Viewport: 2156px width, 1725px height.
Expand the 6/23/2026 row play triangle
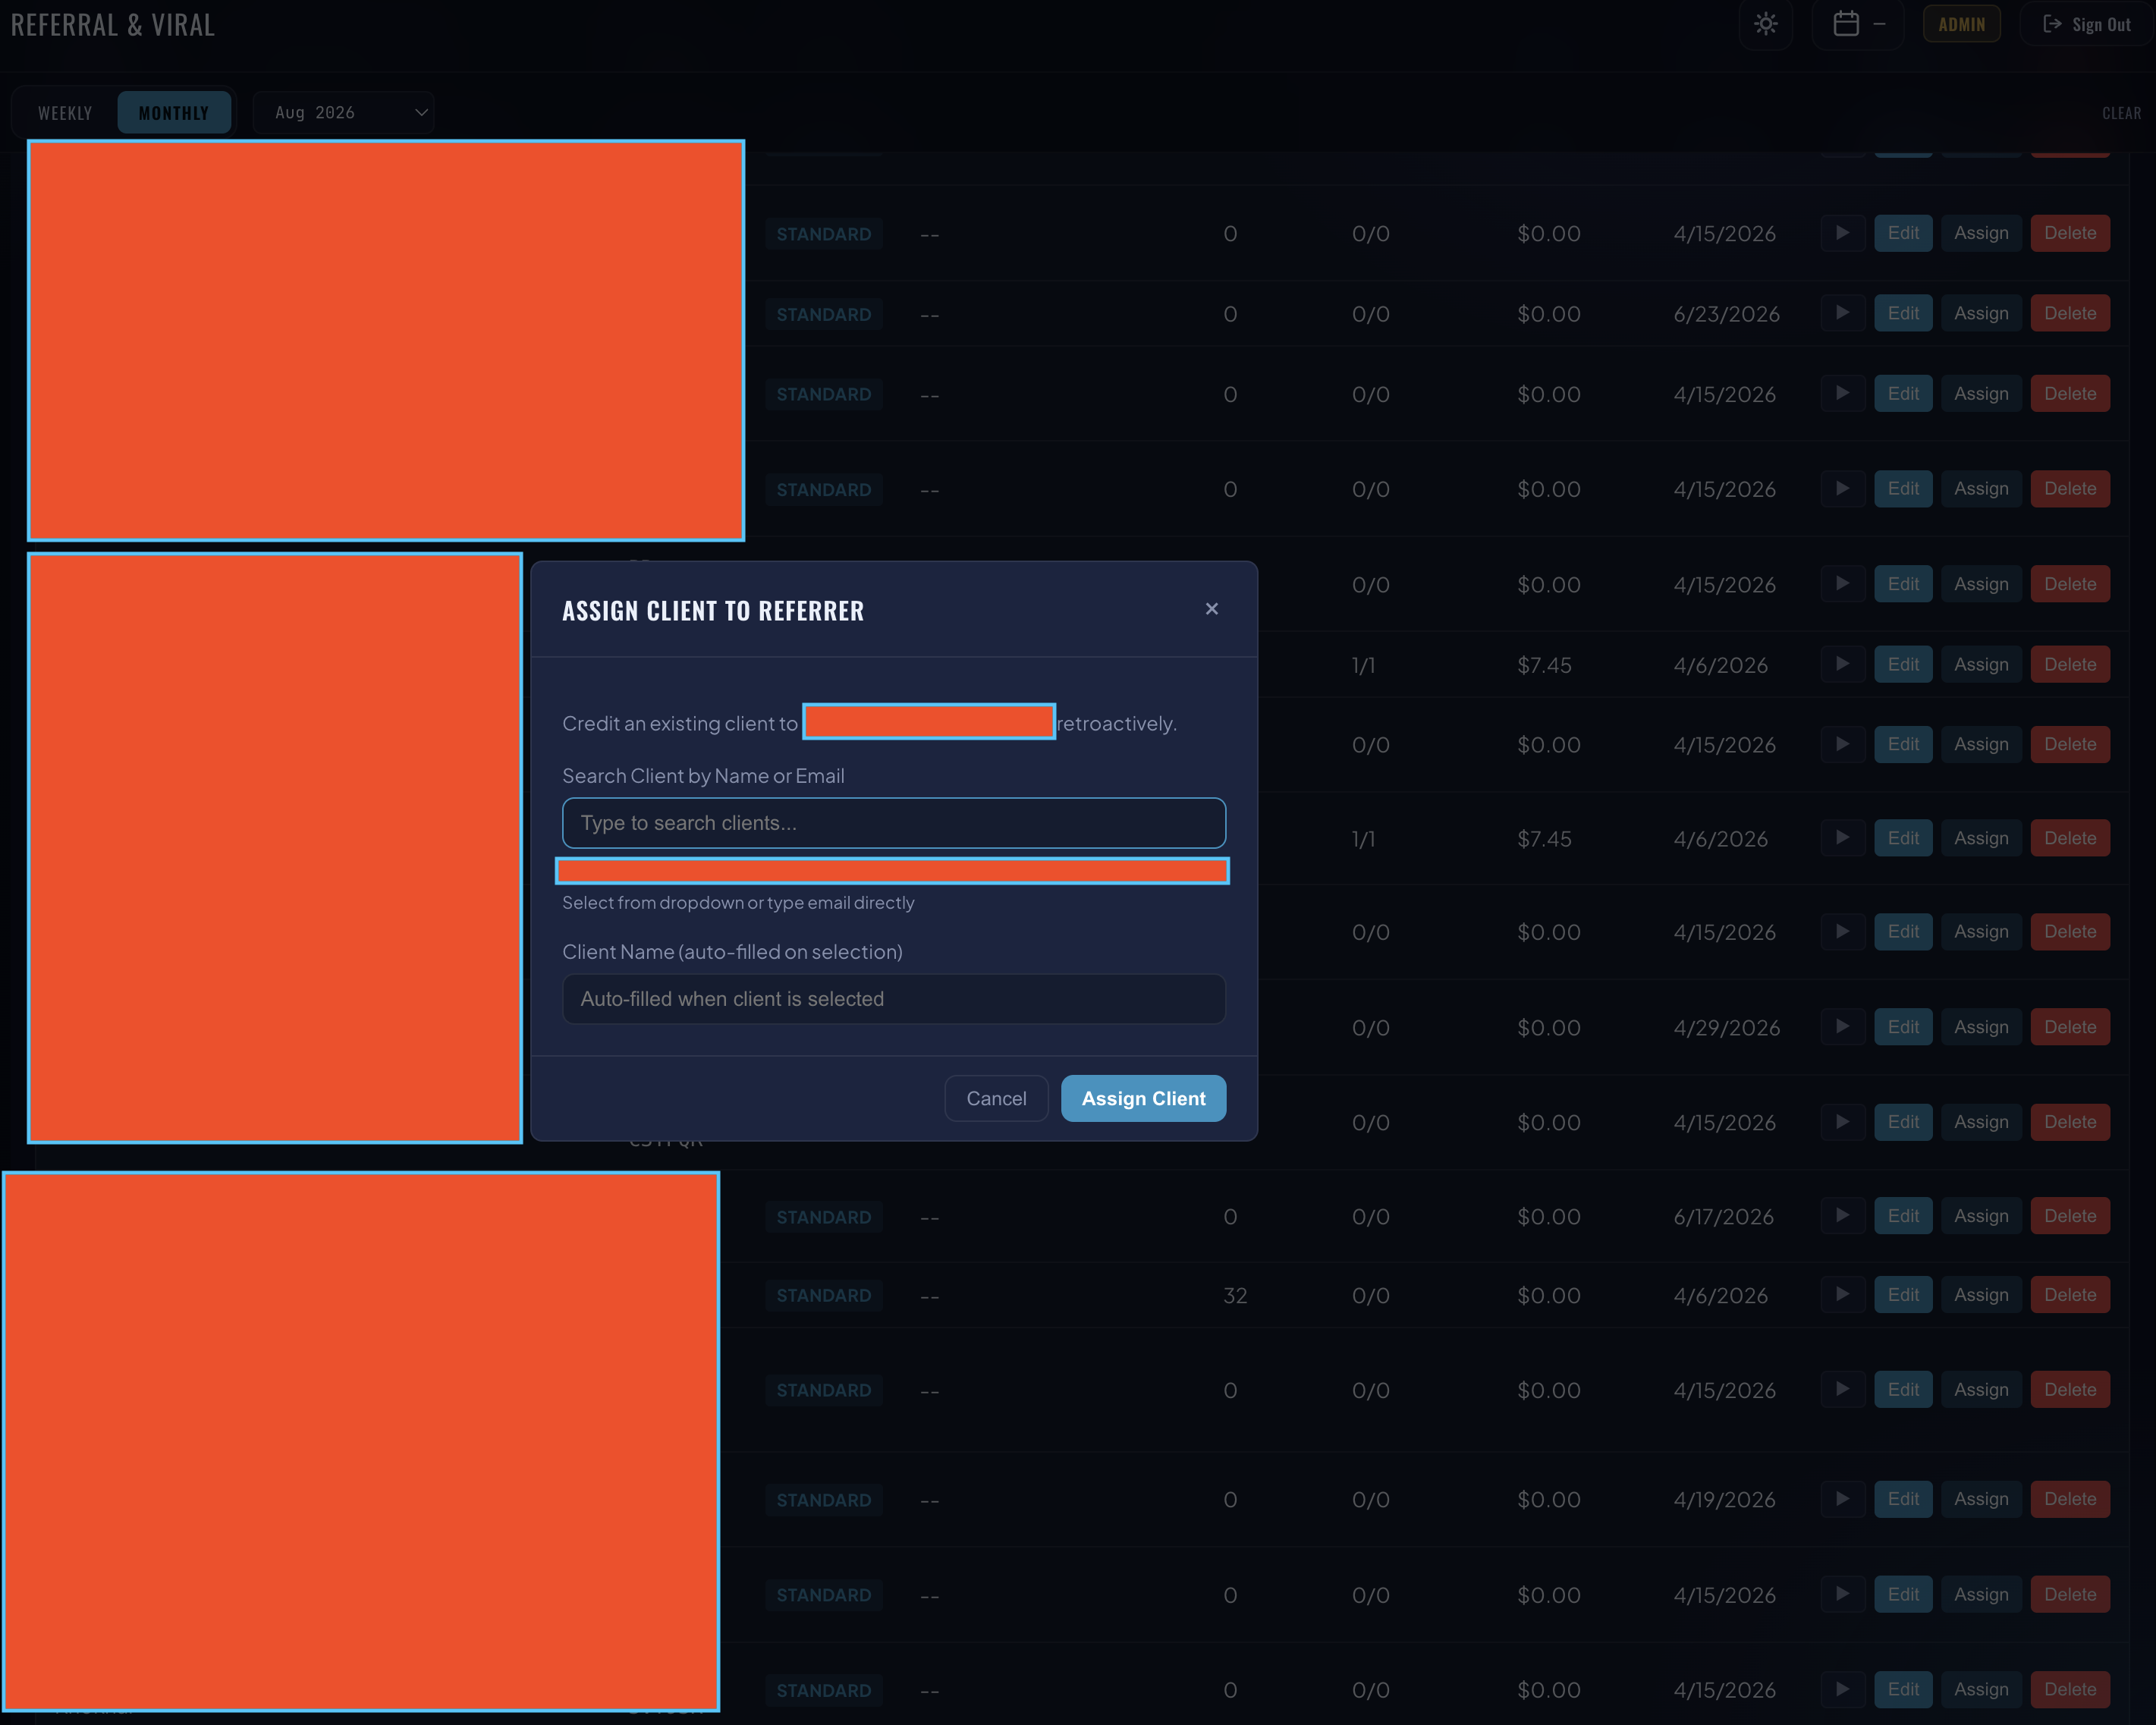[1842, 313]
